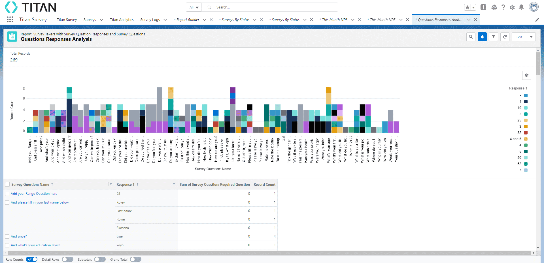Click the Edit button
This screenshot has width=544, height=263.
(519, 37)
